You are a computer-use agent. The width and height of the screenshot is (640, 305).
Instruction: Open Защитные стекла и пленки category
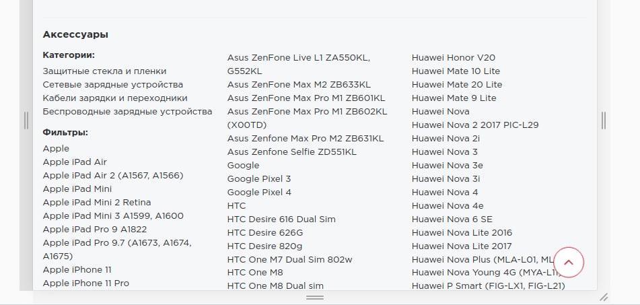[x=104, y=71]
